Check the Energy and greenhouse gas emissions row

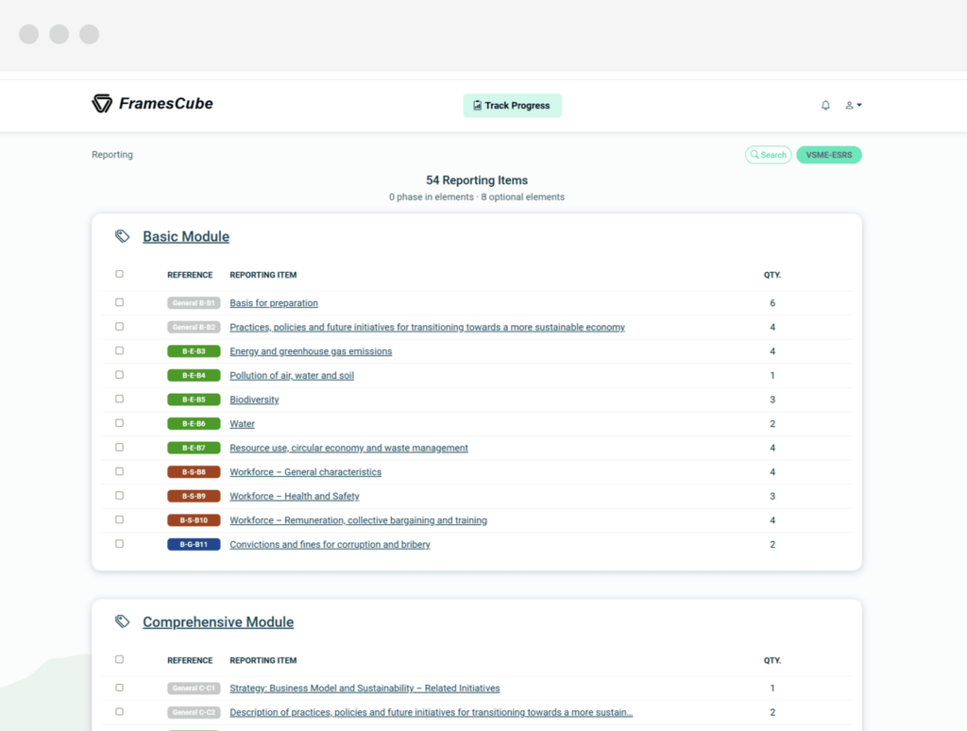point(120,350)
